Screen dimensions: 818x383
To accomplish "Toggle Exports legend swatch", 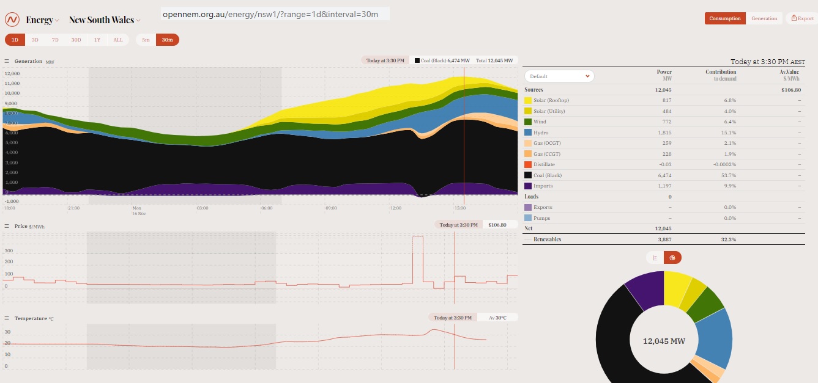I will 527,207.
